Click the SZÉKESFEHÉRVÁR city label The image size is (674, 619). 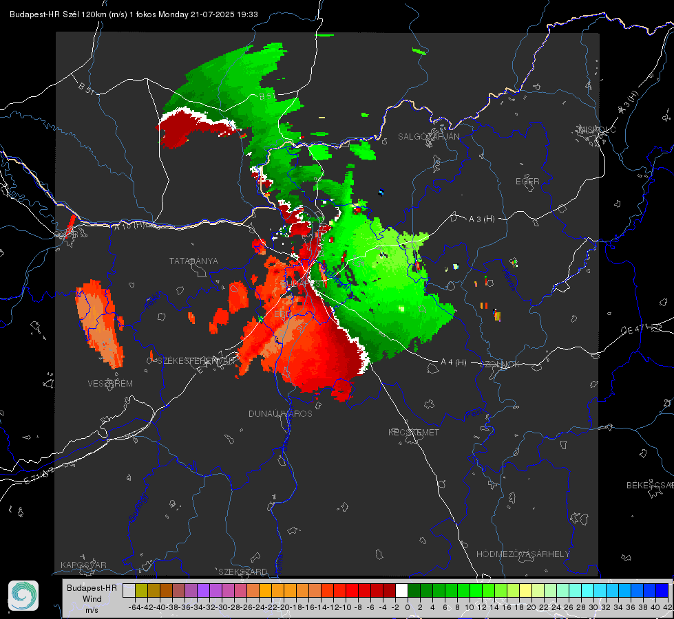198,361
